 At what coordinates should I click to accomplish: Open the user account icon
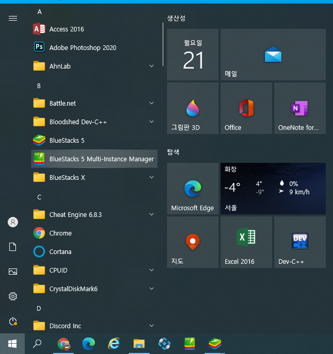pos(13,222)
